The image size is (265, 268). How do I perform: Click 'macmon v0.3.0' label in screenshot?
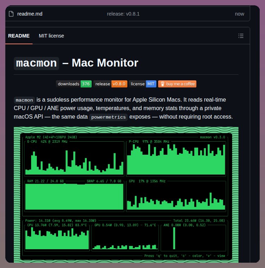click(x=212, y=137)
